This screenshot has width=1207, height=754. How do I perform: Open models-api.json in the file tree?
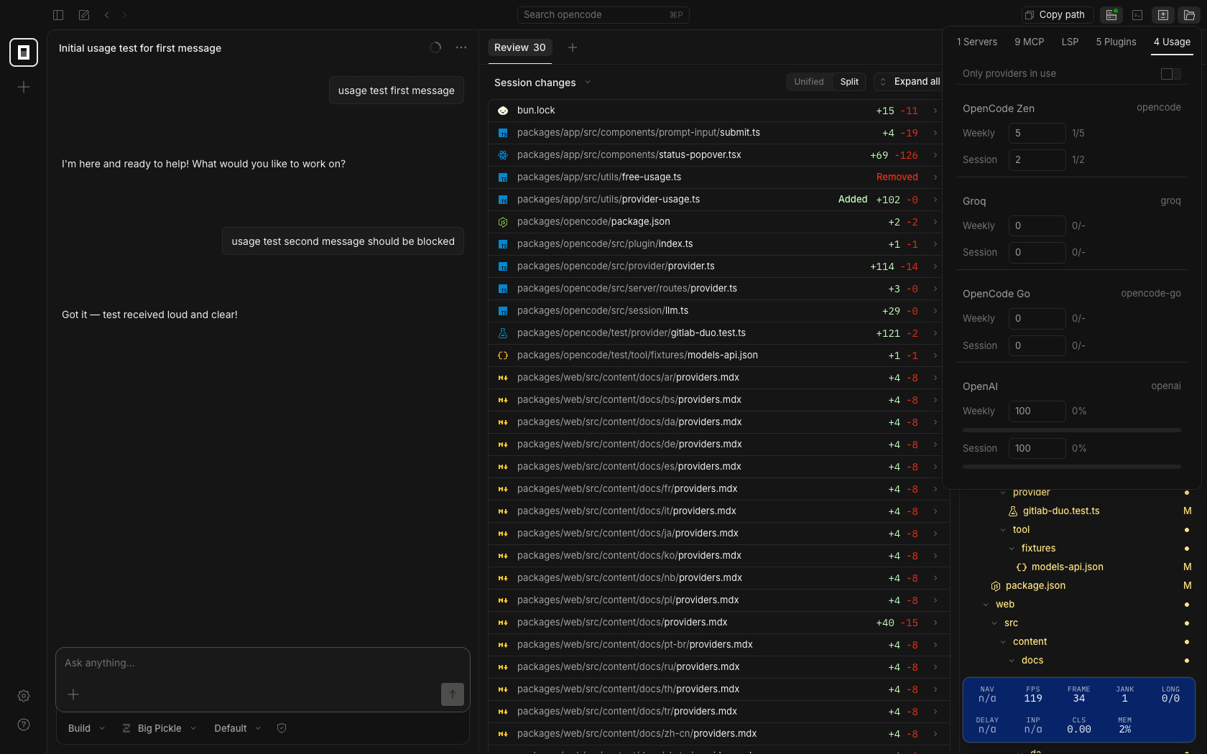coord(1067,567)
